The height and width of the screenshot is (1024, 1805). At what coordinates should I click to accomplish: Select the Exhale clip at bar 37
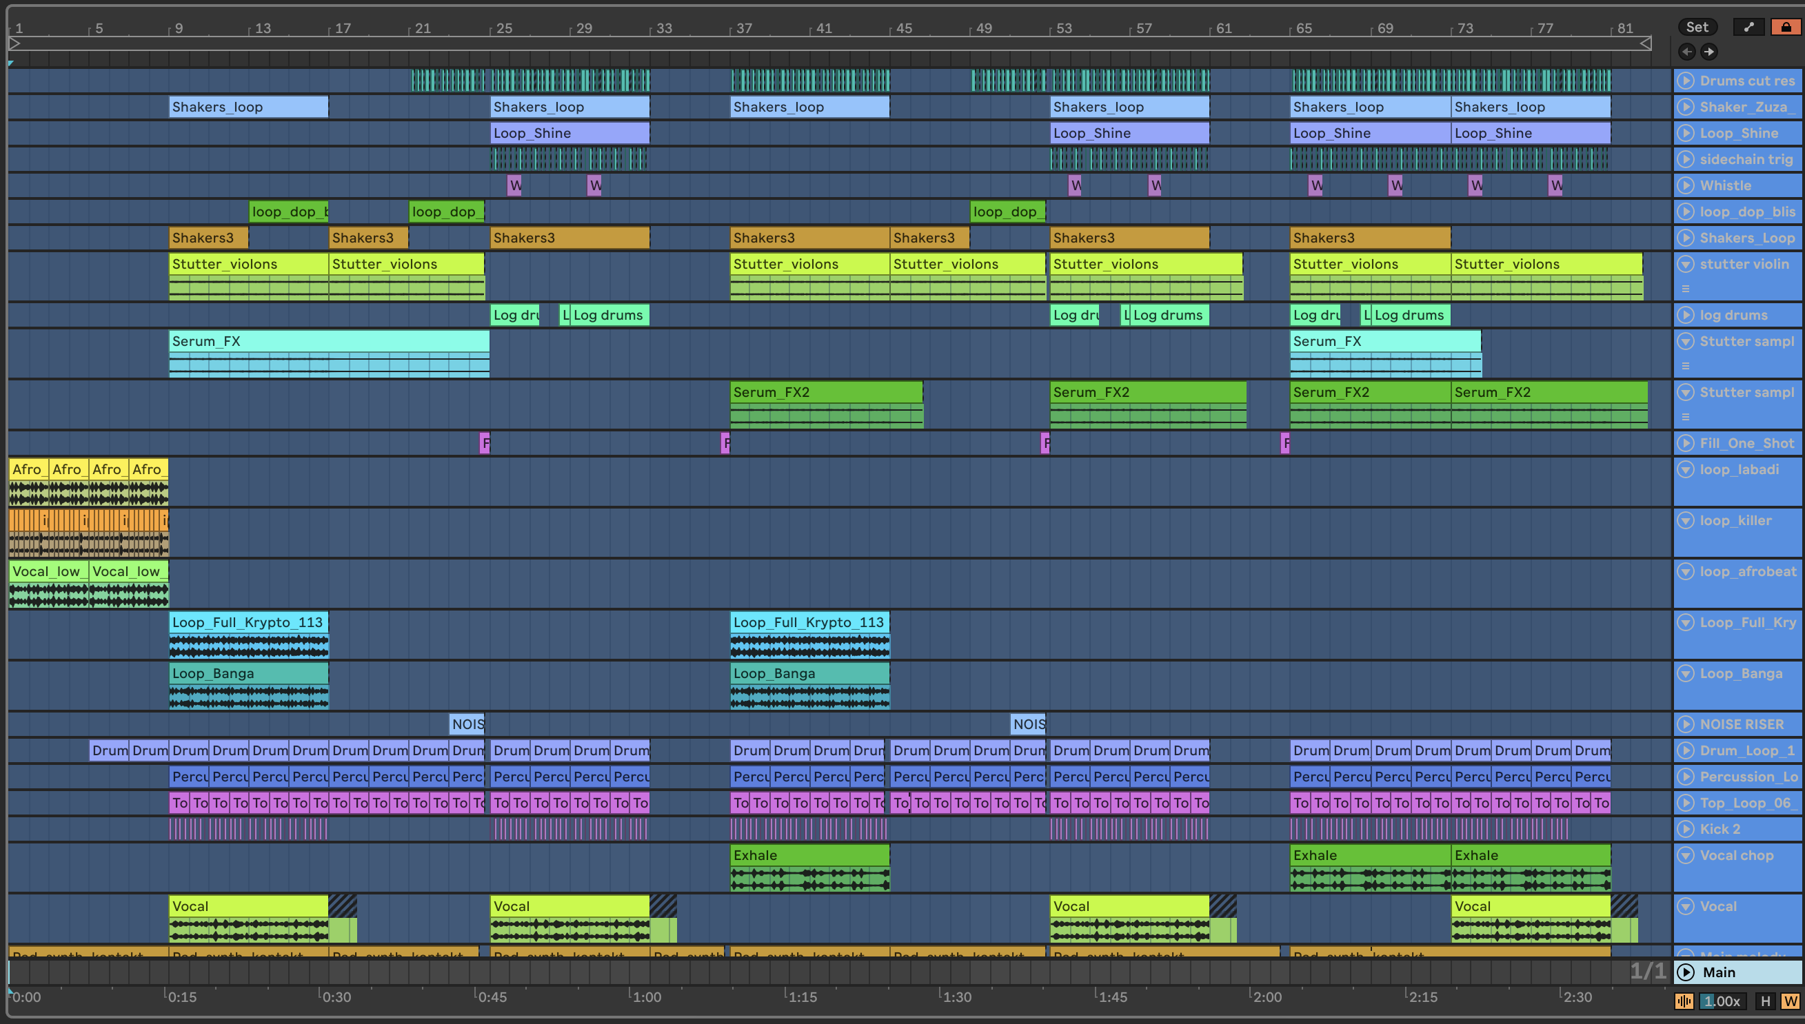click(x=809, y=855)
